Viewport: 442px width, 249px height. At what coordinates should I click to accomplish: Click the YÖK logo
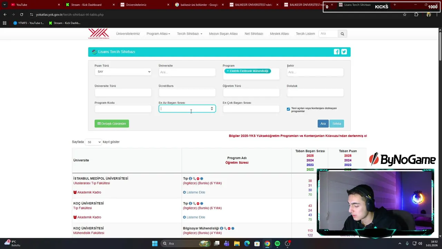click(x=98, y=34)
